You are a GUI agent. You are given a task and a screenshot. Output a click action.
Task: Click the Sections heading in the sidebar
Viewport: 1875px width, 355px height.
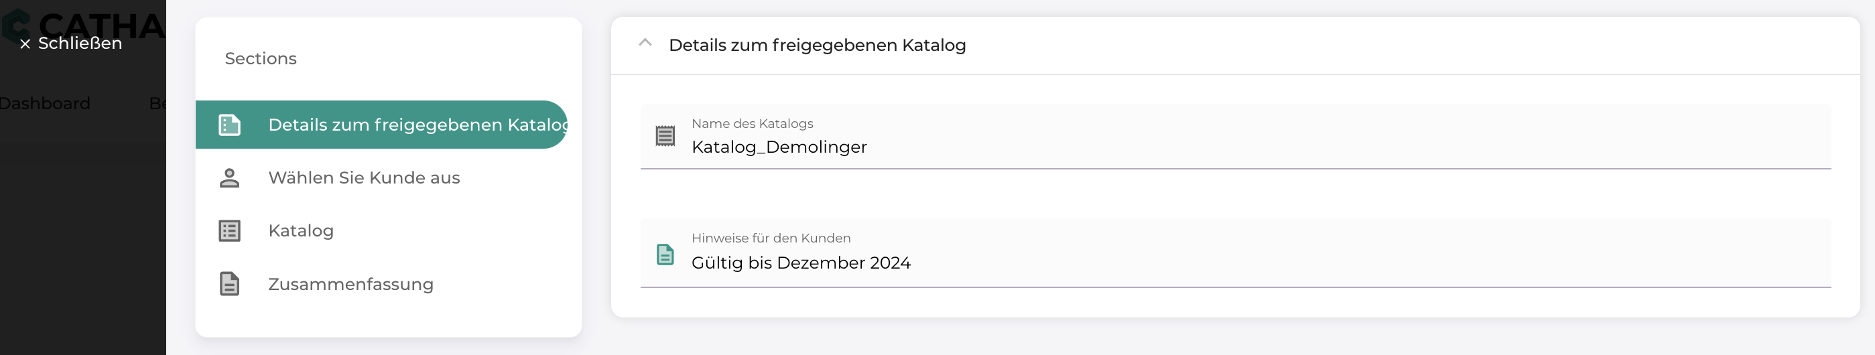(x=261, y=59)
